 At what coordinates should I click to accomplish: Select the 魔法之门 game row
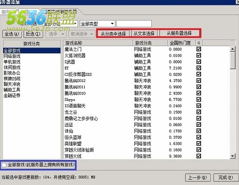pyautogui.click(x=147, y=49)
